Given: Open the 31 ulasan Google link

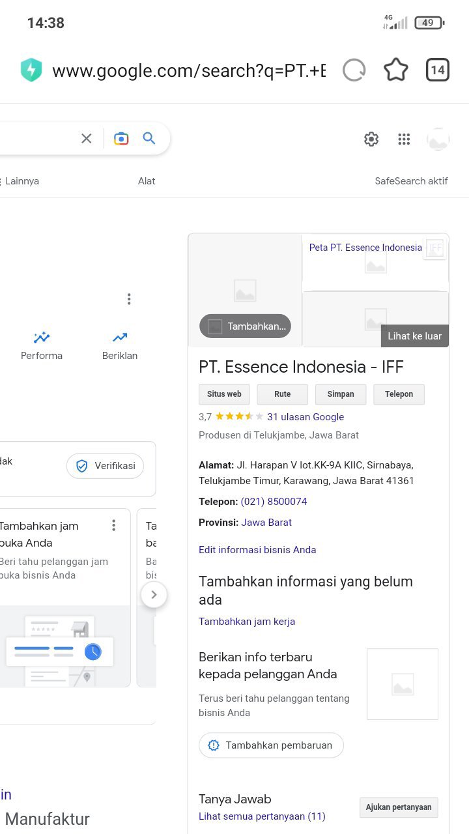Looking at the screenshot, I should 306,417.
